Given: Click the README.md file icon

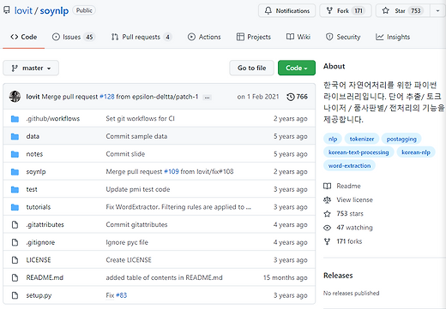Looking at the screenshot, I should (15, 278).
